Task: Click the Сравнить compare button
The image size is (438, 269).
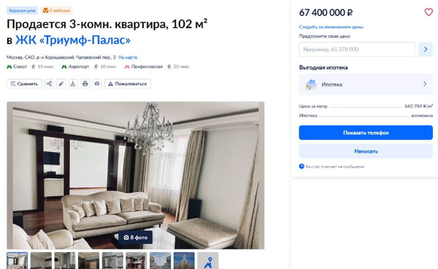Action: click(x=24, y=83)
